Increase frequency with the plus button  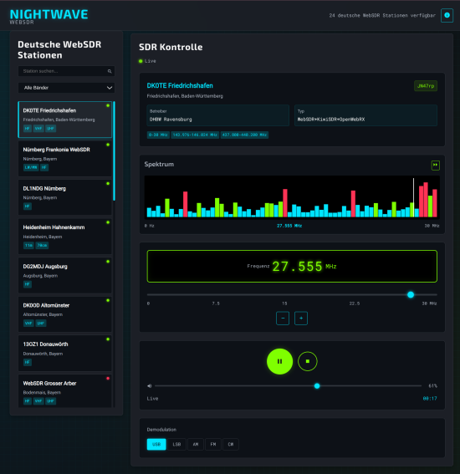(x=301, y=319)
